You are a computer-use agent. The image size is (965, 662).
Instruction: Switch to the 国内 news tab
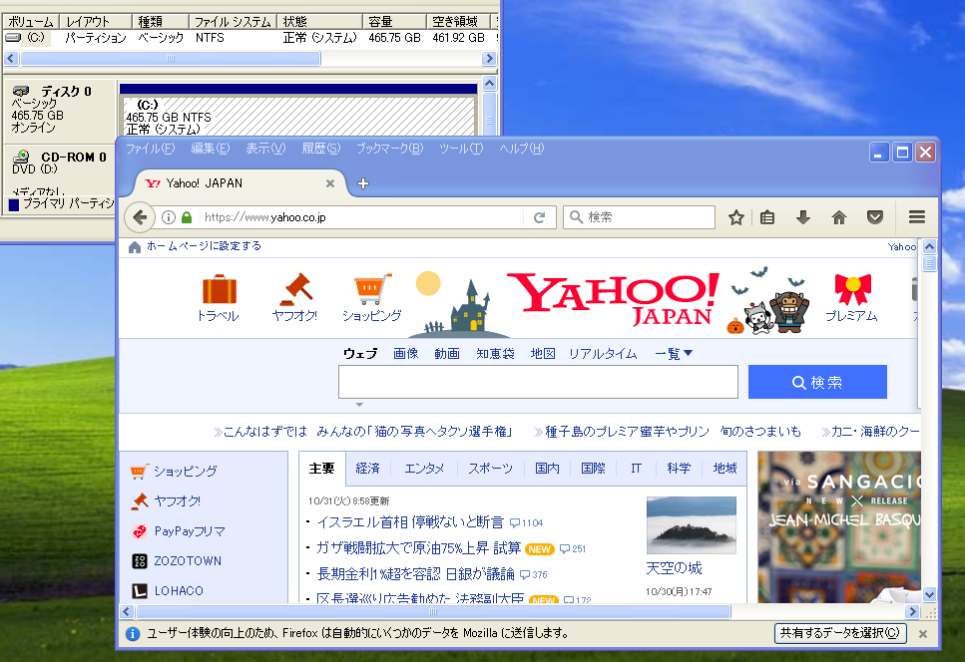pos(547,469)
